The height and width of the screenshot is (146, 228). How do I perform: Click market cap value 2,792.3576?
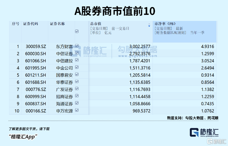140,54
